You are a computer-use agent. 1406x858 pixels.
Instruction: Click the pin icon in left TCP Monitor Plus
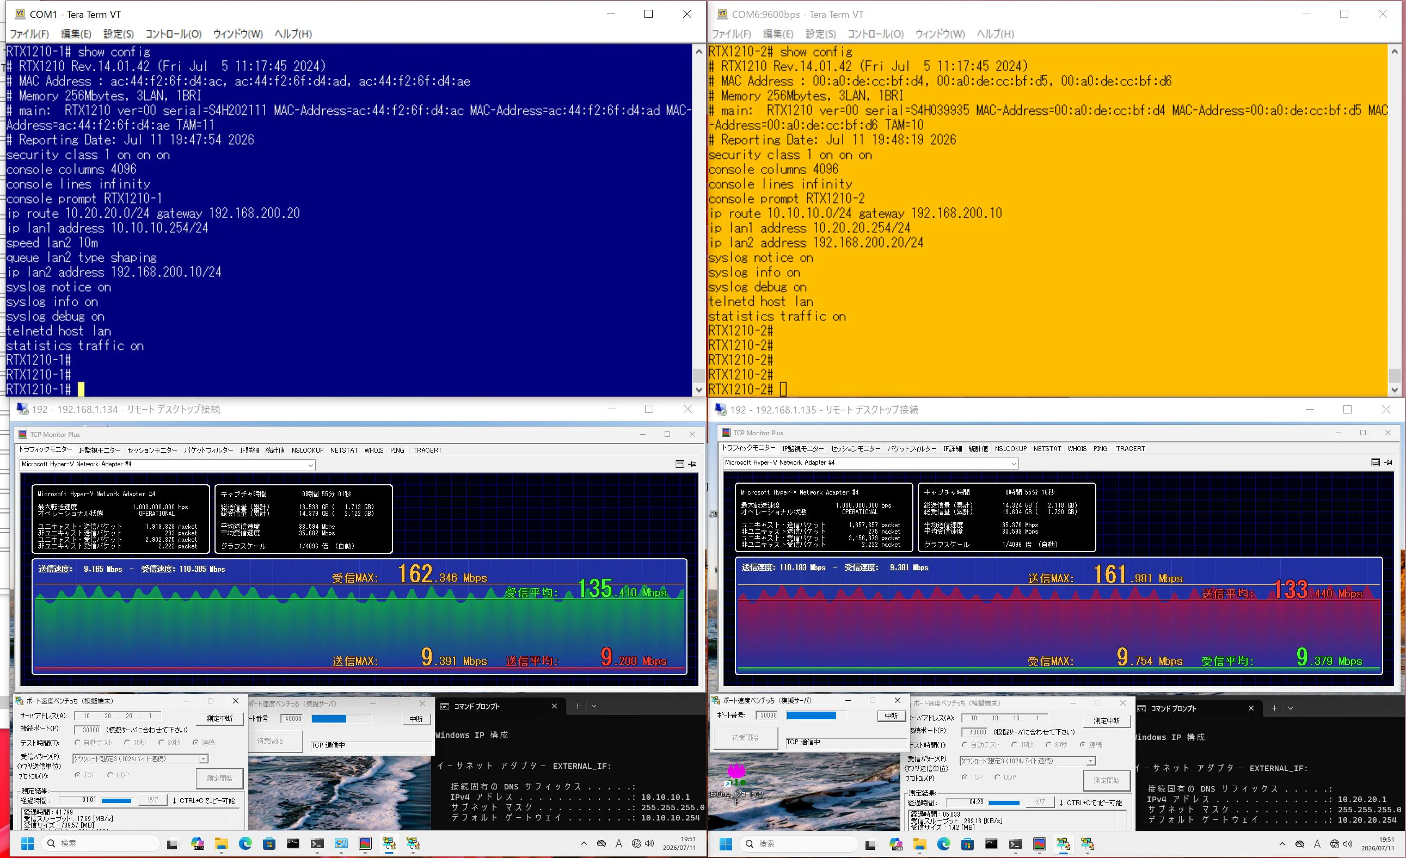693,464
